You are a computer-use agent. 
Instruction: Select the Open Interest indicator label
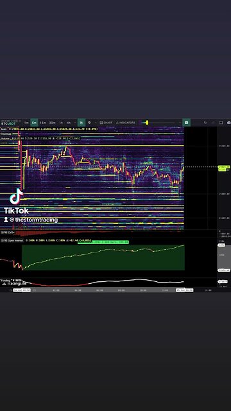12,240
